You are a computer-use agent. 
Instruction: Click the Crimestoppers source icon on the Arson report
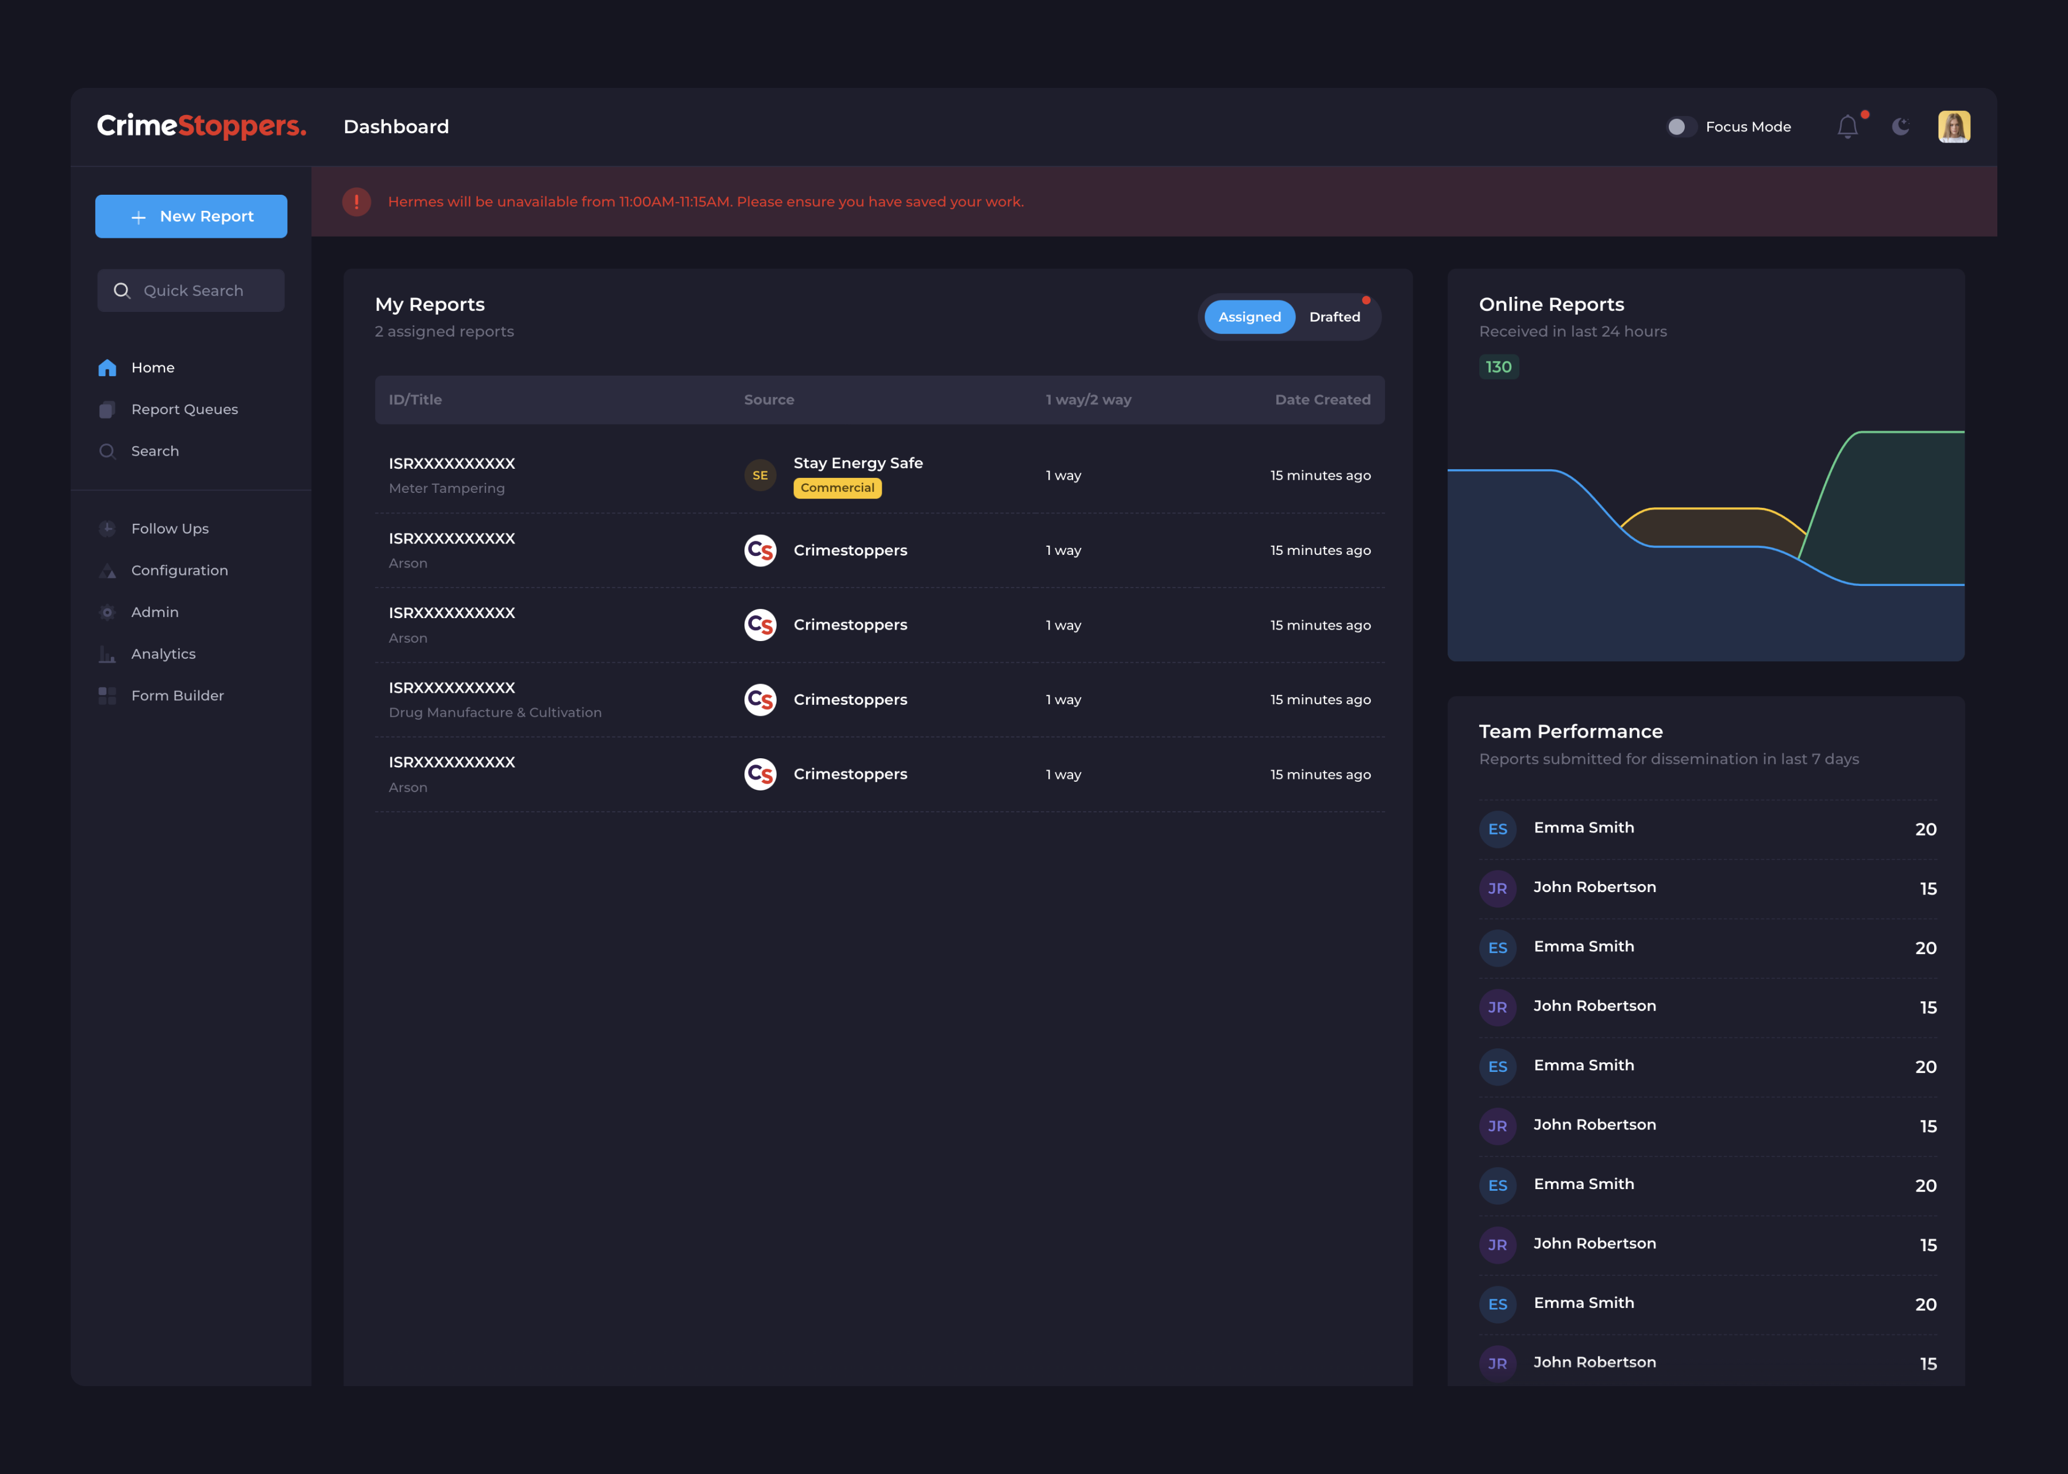(759, 550)
